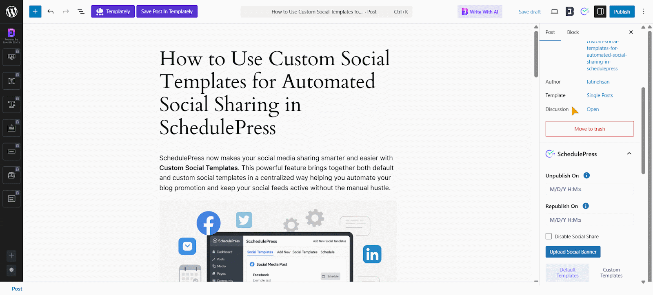Show info for Unpublish On
This screenshot has height=295, width=653.
pyautogui.click(x=586, y=176)
